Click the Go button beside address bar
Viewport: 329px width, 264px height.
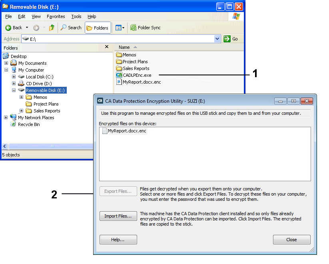(x=231, y=39)
